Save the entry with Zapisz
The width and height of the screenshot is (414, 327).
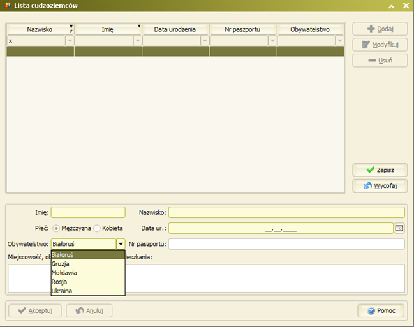[x=380, y=170]
